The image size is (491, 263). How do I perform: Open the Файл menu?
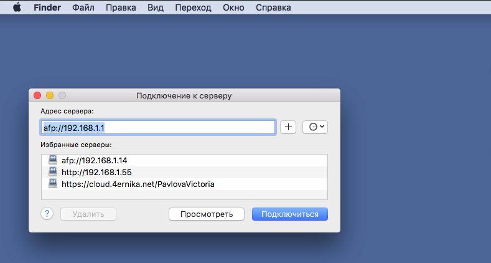tap(83, 8)
